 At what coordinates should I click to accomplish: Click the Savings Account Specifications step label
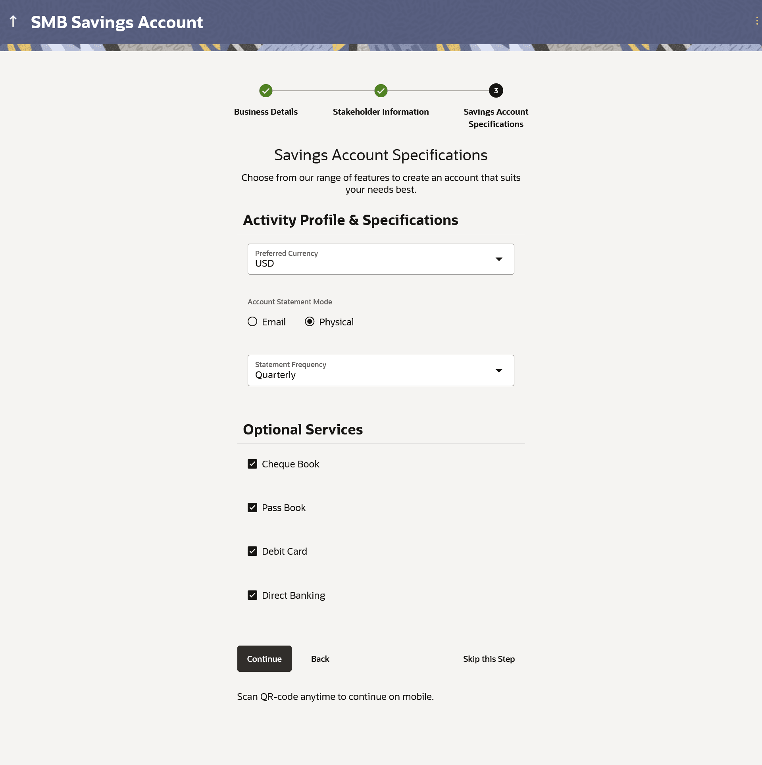(496, 118)
